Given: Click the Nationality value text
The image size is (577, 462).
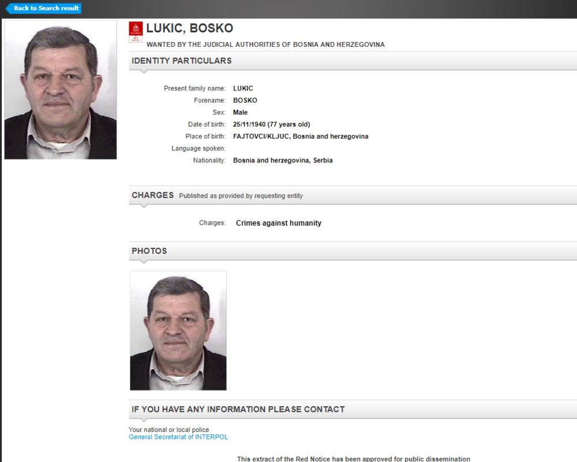Looking at the screenshot, I should coord(283,161).
